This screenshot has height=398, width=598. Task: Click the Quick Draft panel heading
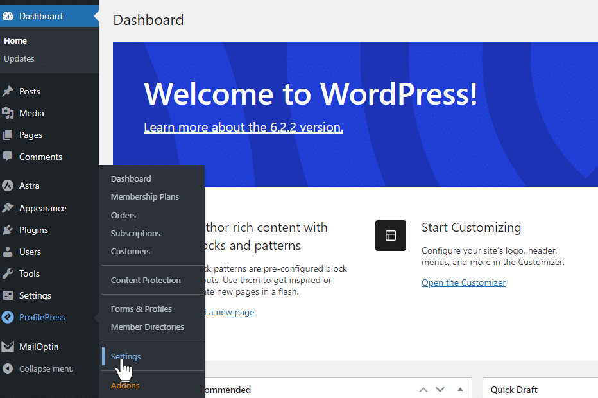click(x=514, y=390)
